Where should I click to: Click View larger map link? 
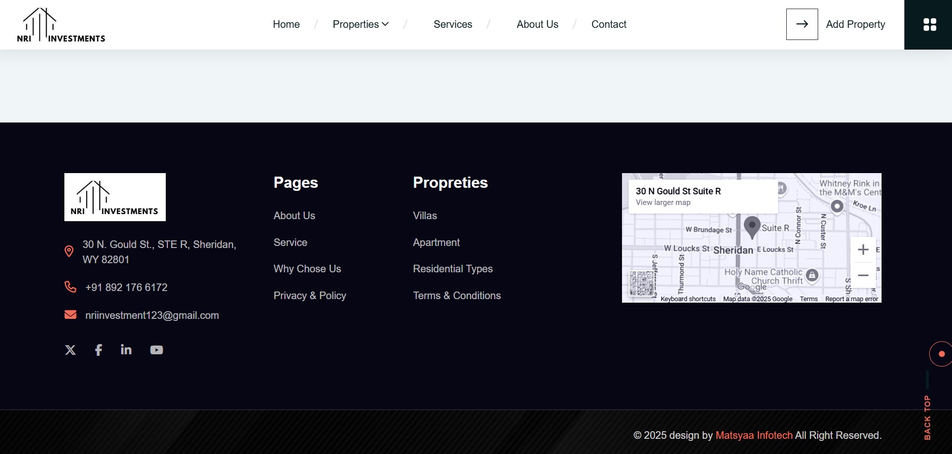click(663, 202)
